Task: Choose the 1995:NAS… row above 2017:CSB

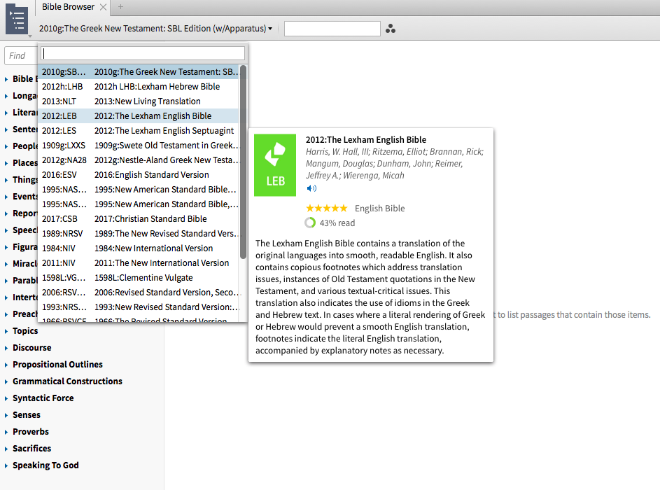Action: coord(138,204)
